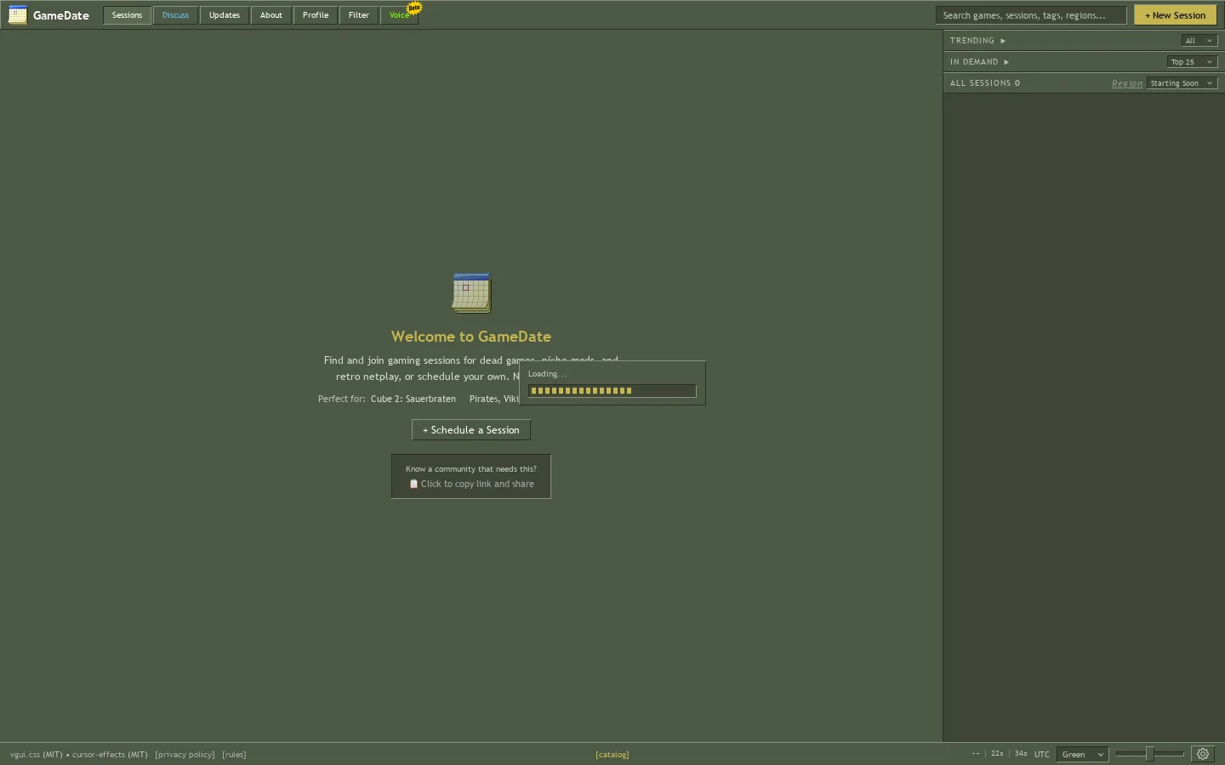Open the rules link in footer

pyautogui.click(x=234, y=755)
